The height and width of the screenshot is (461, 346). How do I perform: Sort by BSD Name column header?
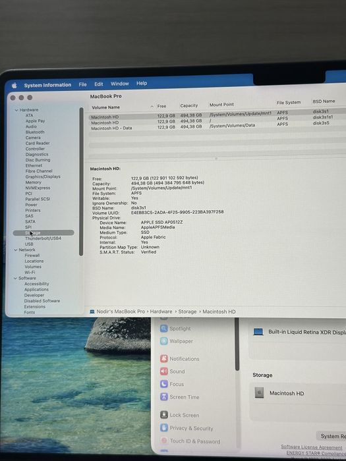click(324, 101)
